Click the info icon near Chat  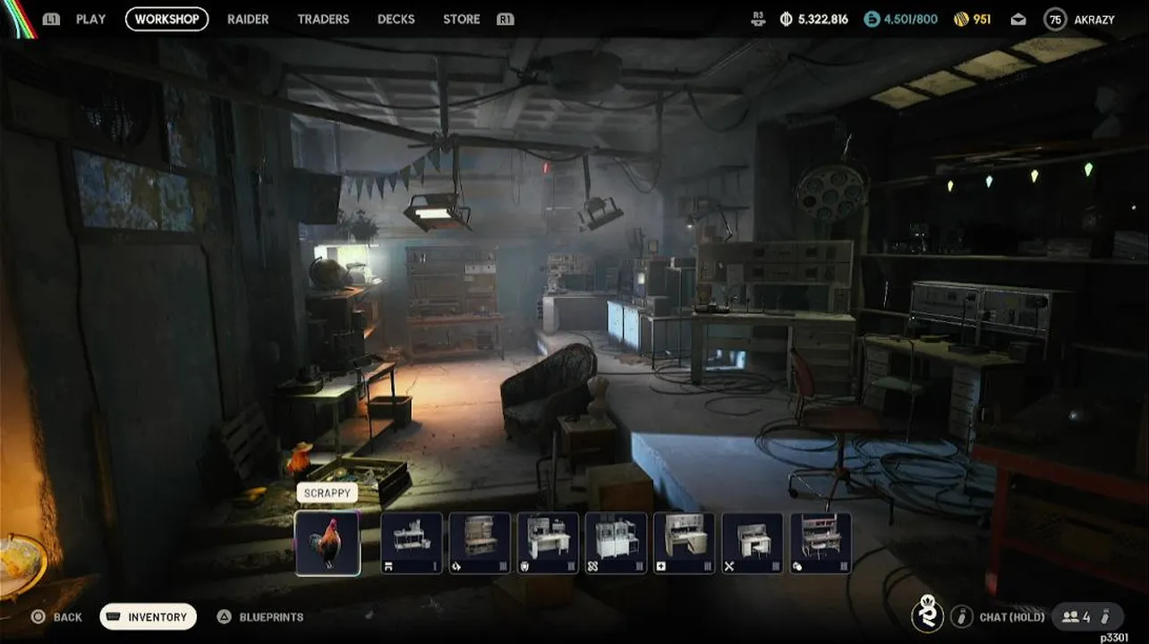coord(962,616)
